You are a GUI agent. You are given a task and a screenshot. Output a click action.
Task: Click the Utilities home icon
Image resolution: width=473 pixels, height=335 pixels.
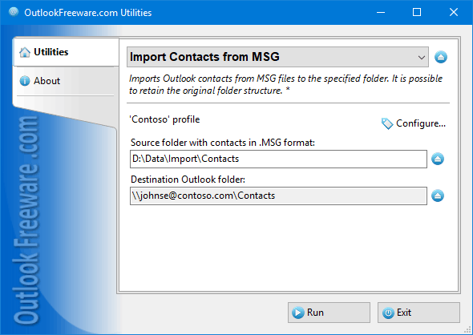(x=25, y=52)
